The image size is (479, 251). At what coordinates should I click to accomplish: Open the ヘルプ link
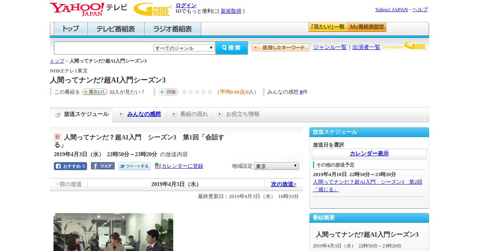(x=420, y=9)
